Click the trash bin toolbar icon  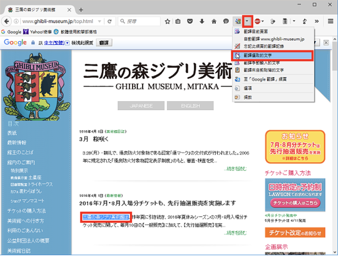pyautogui.click(x=285, y=21)
